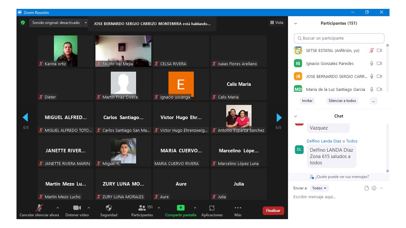Open participants panel ellipsis options
Viewport: 406px width, 228px height.
[374, 101]
